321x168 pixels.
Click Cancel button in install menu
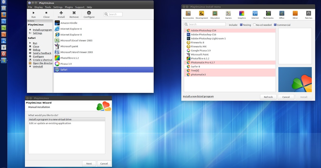(x=286, y=97)
